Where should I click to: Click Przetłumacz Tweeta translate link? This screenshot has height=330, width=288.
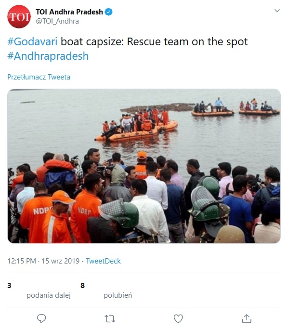(x=39, y=77)
